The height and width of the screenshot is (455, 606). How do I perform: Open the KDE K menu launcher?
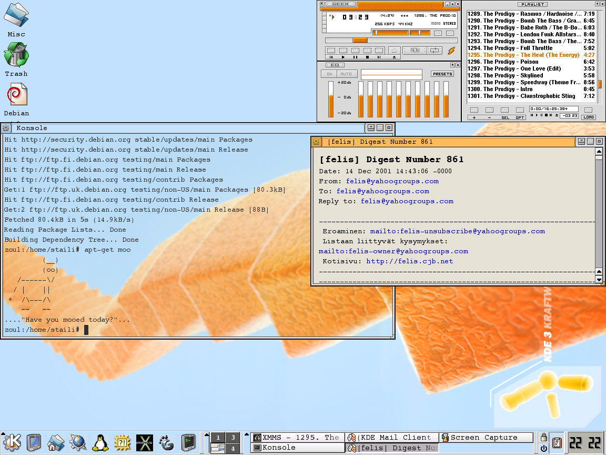[12, 442]
